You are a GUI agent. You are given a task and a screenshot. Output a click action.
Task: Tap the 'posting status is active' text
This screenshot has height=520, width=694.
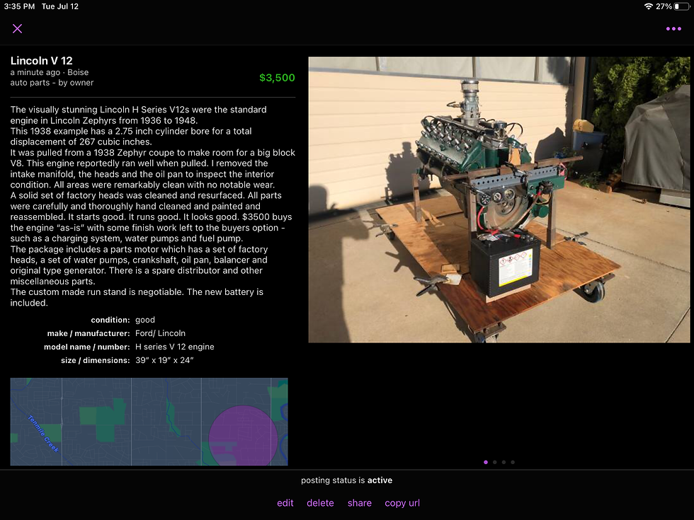pyautogui.click(x=346, y=480)
